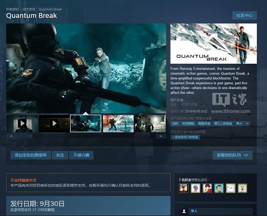This screenshot has width=267, height=216.
Task: Click the 不感兴趣 not interested button
Action: (x=81, y=155)
